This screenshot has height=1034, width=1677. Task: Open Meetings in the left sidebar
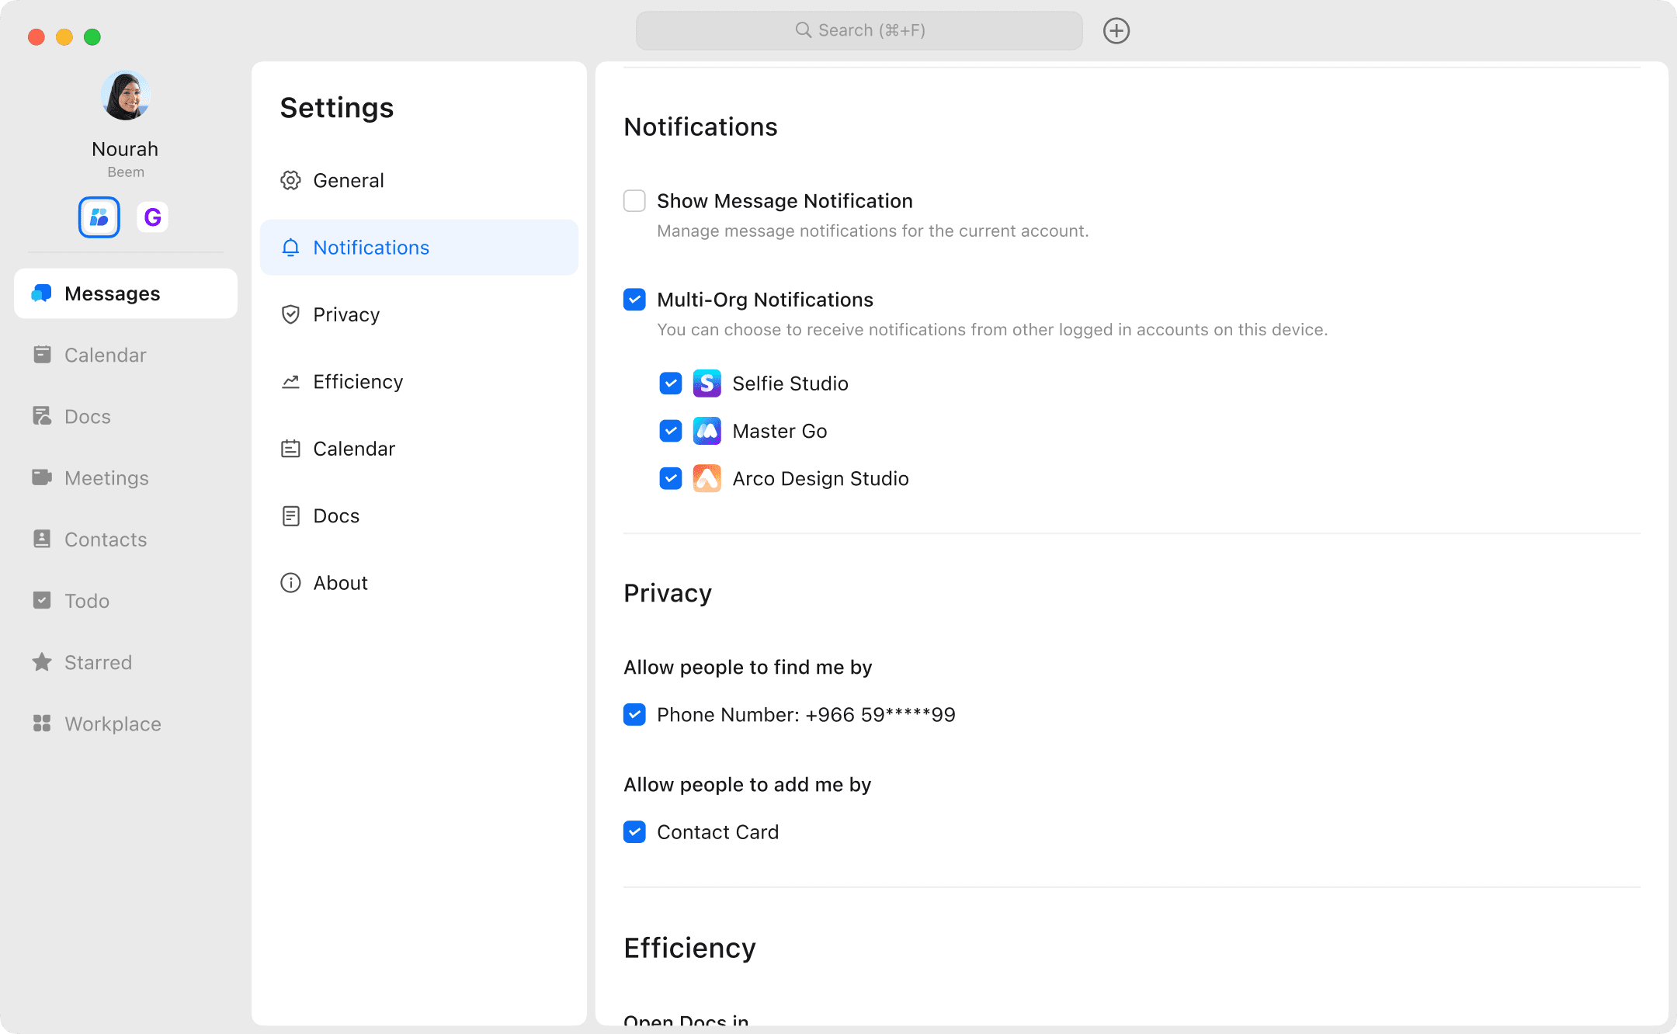click(106, 478)
